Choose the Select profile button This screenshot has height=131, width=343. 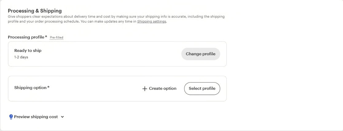202,89
